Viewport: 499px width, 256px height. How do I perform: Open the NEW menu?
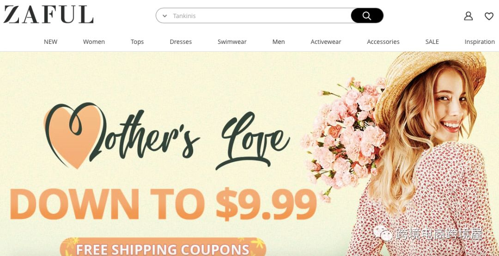[51, 42]
